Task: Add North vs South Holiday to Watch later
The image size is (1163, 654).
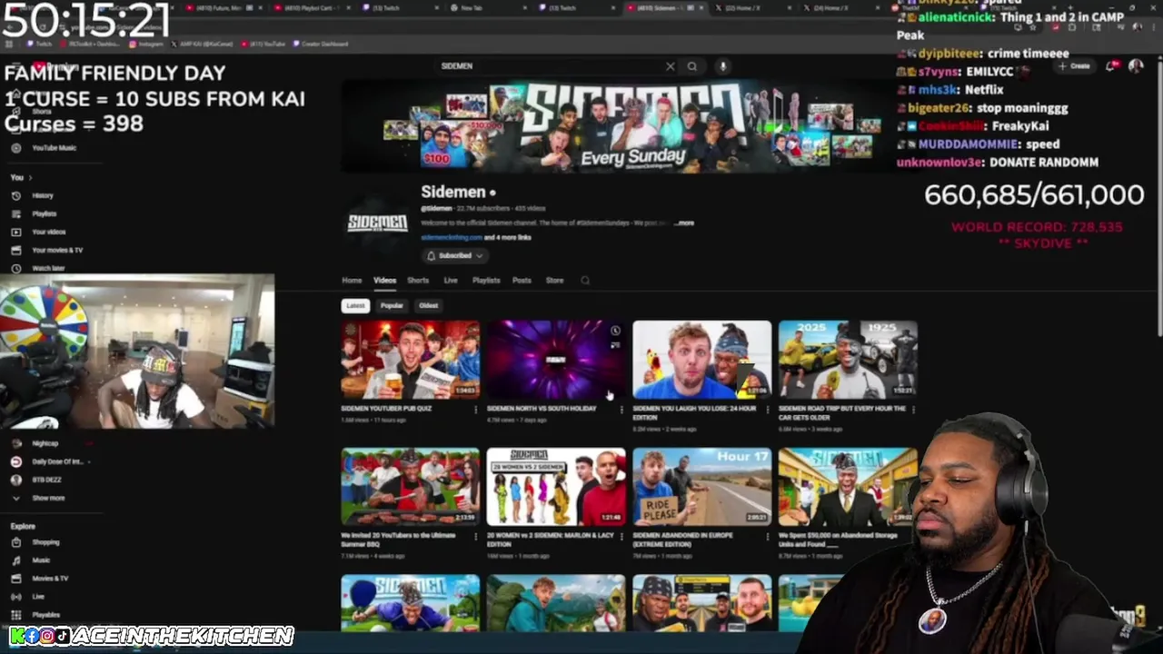Action: [x=615, y=331]
